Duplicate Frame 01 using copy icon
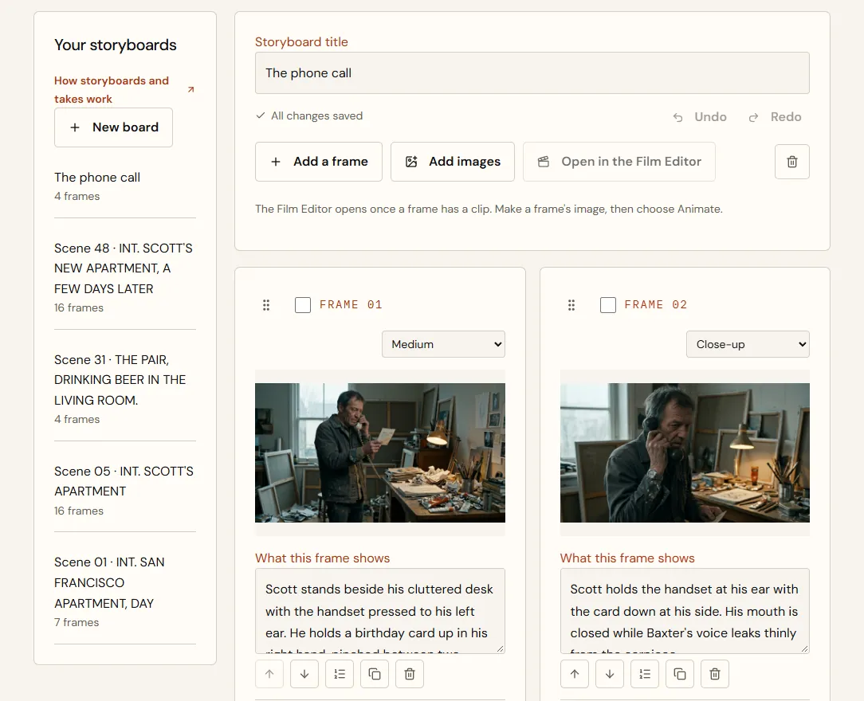Screen dimensions: 864x701 [375, 674]
